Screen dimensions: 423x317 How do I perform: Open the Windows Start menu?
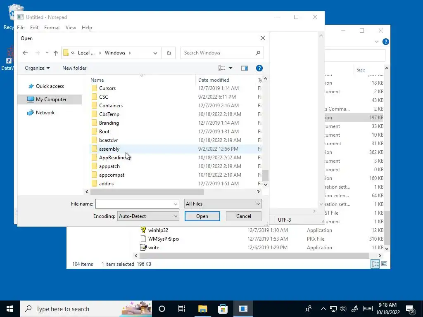[10, 309]
